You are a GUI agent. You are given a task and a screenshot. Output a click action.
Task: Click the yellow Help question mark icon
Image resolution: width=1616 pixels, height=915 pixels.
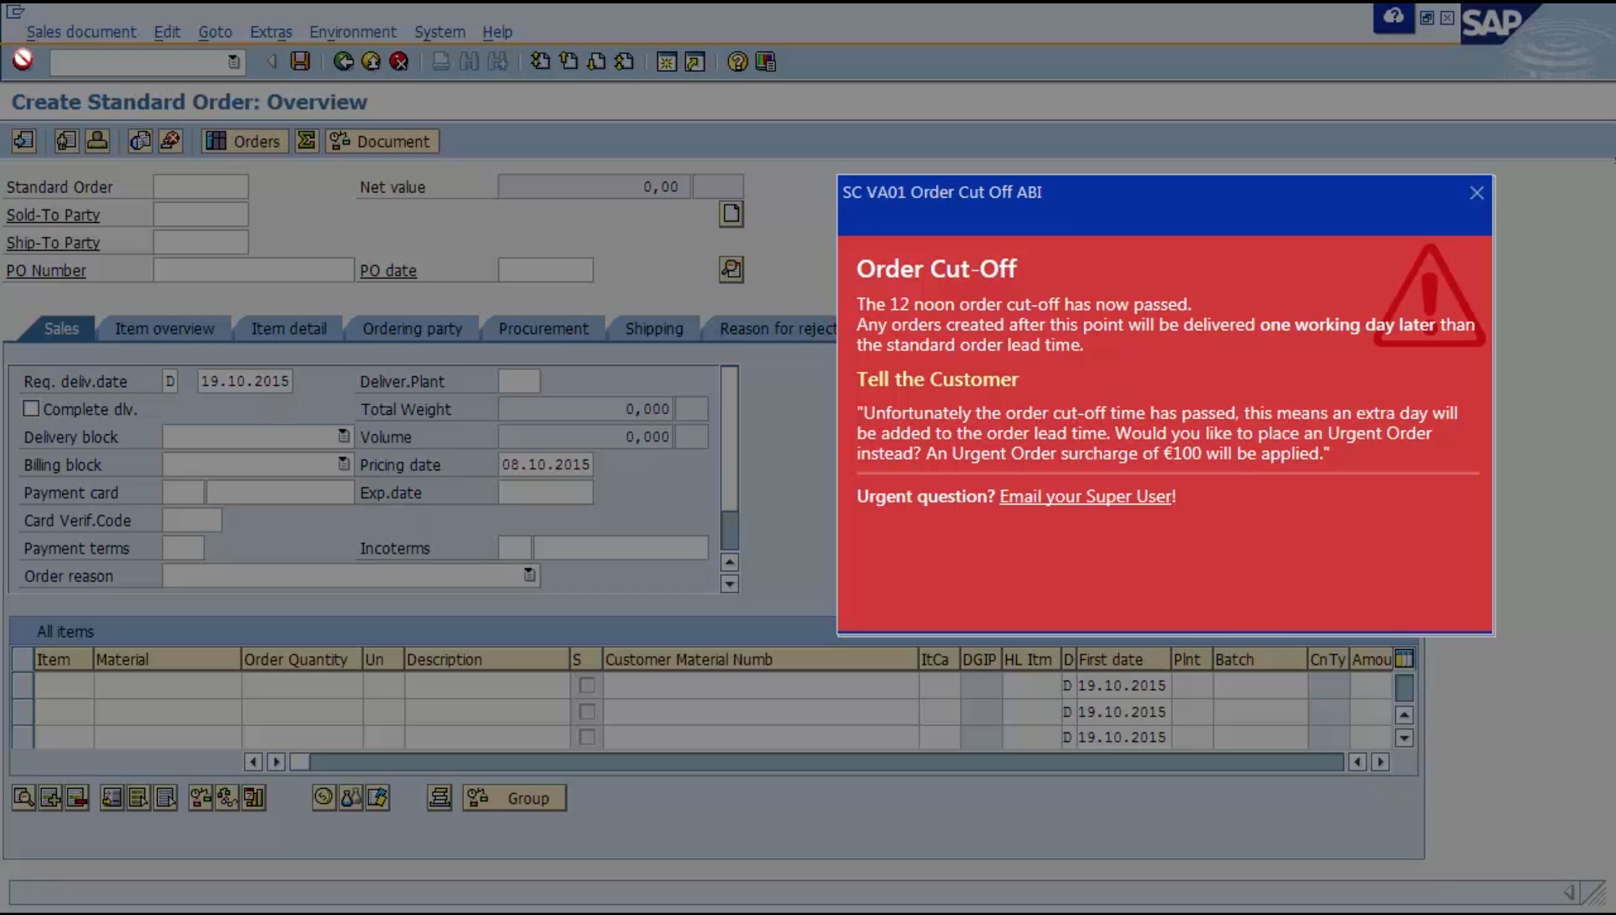(737, 61)
